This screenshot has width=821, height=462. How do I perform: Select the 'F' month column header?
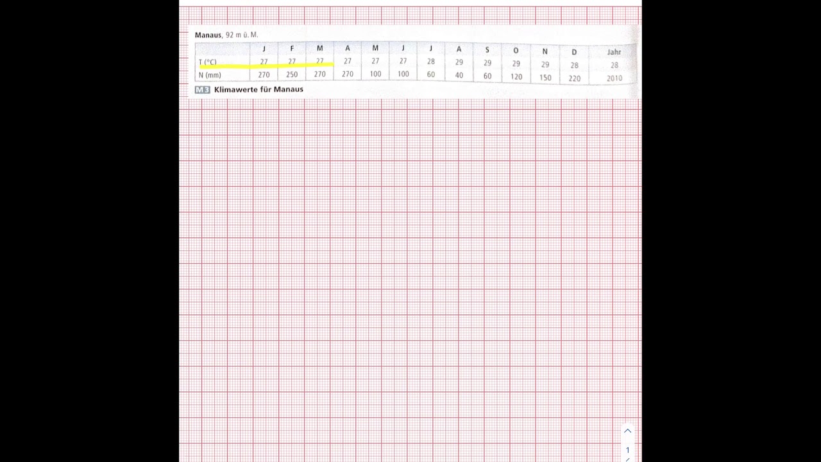click(292, 48)
